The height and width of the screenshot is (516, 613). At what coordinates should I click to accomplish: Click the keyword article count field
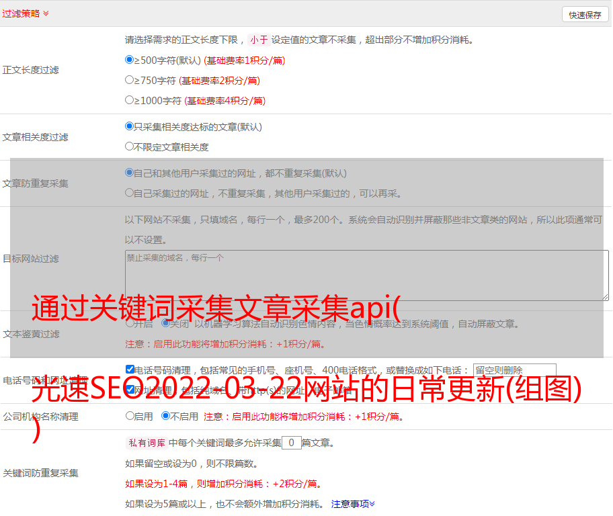click(291, 443)
